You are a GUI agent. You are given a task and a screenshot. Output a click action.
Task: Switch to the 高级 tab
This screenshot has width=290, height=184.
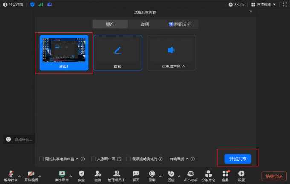(145, 24)
